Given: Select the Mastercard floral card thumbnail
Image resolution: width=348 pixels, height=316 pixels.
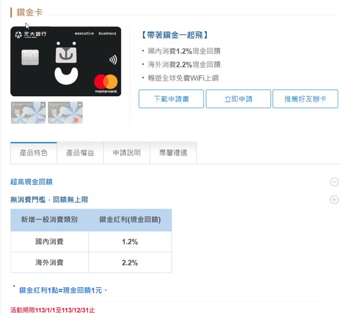Looking at the screenshot, I should pos(65,113).
